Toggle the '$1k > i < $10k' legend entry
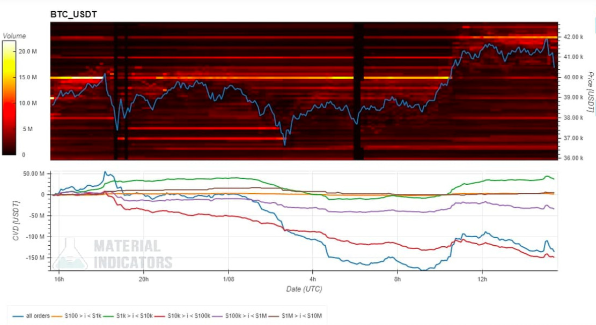 click(128, 315)
